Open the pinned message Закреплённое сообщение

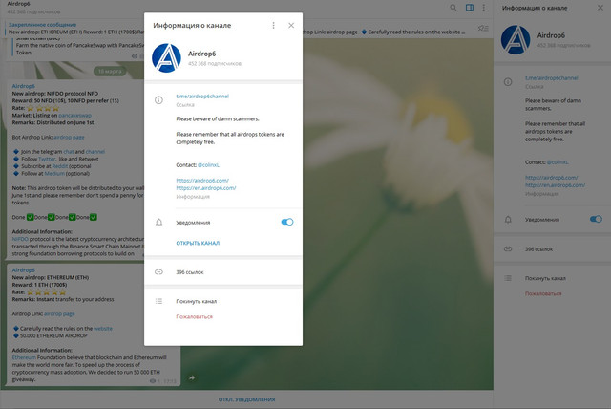click(x=42, y=25)
